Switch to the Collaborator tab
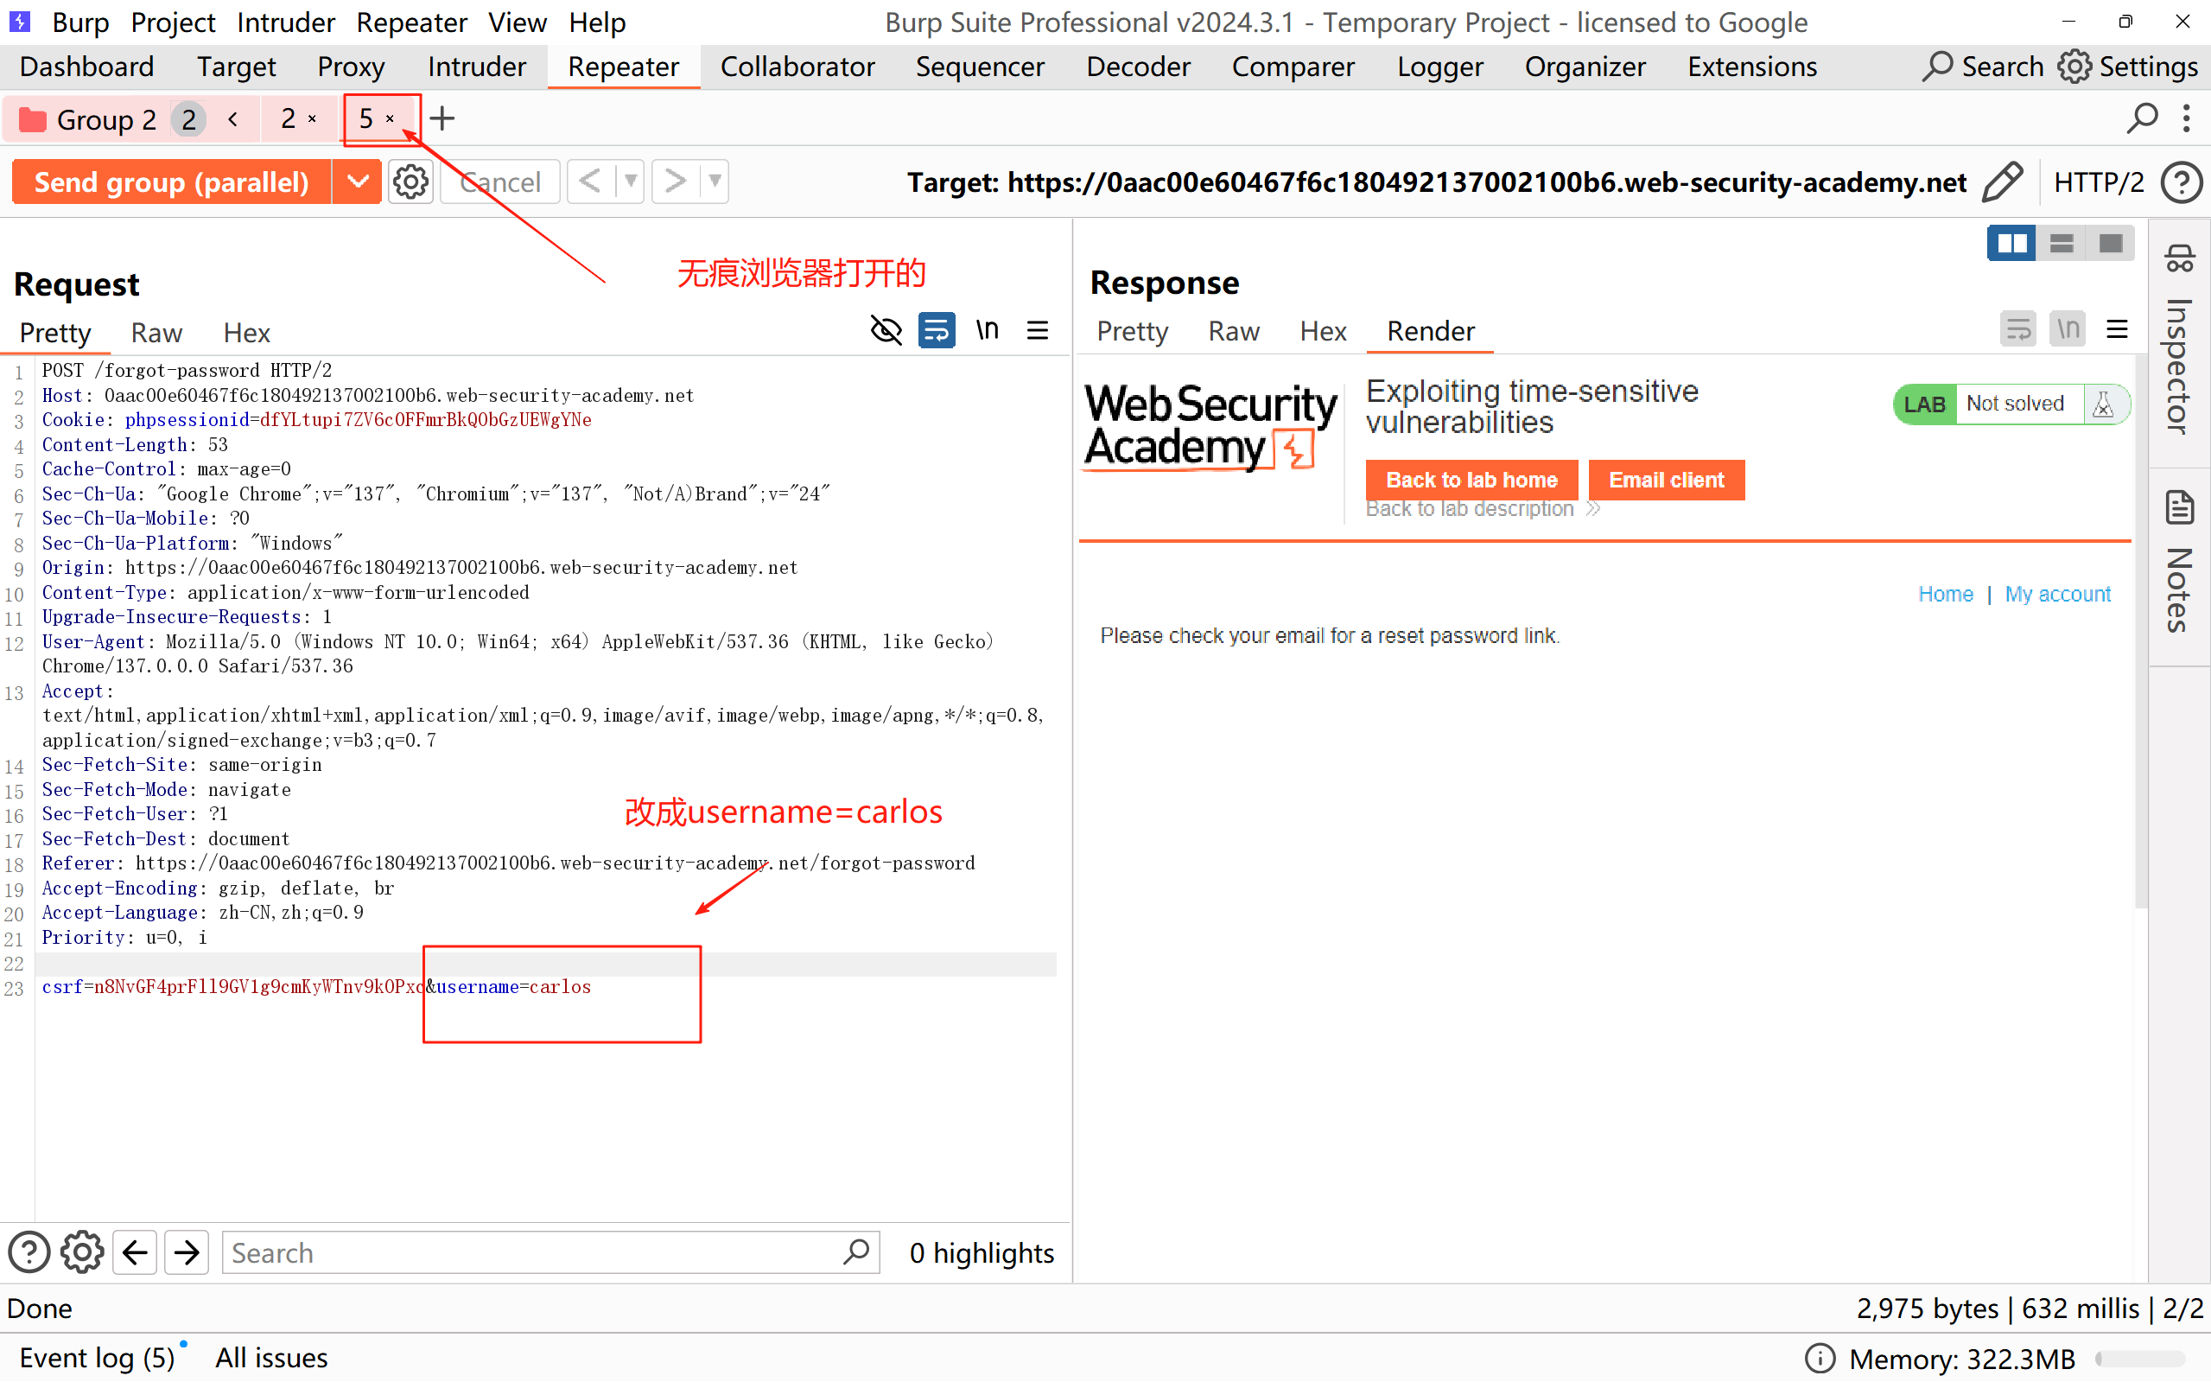 pyautogui.click(x=797, y=67)
